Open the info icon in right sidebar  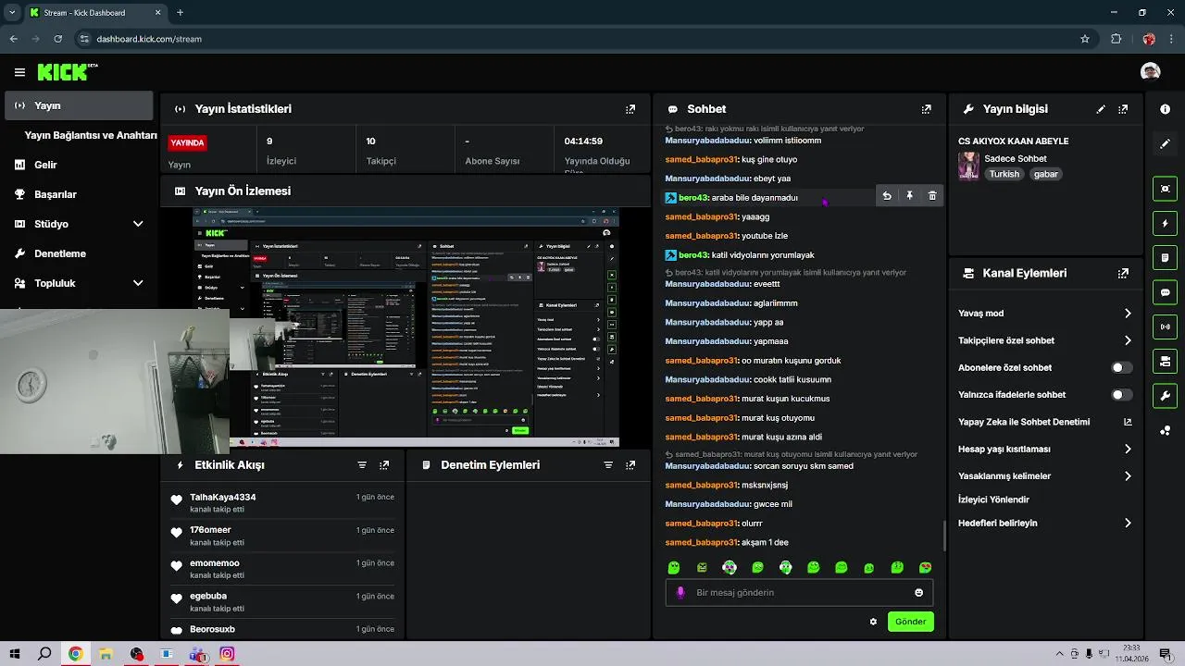click(1165, 109)
